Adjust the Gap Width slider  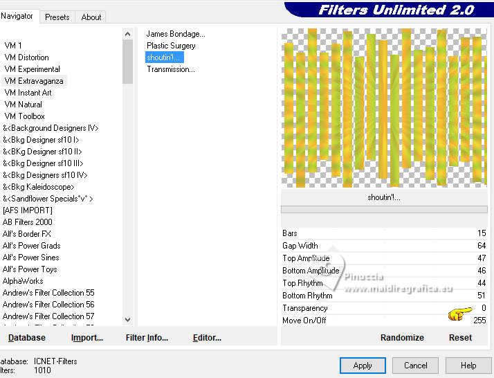[x=384, y=246]
